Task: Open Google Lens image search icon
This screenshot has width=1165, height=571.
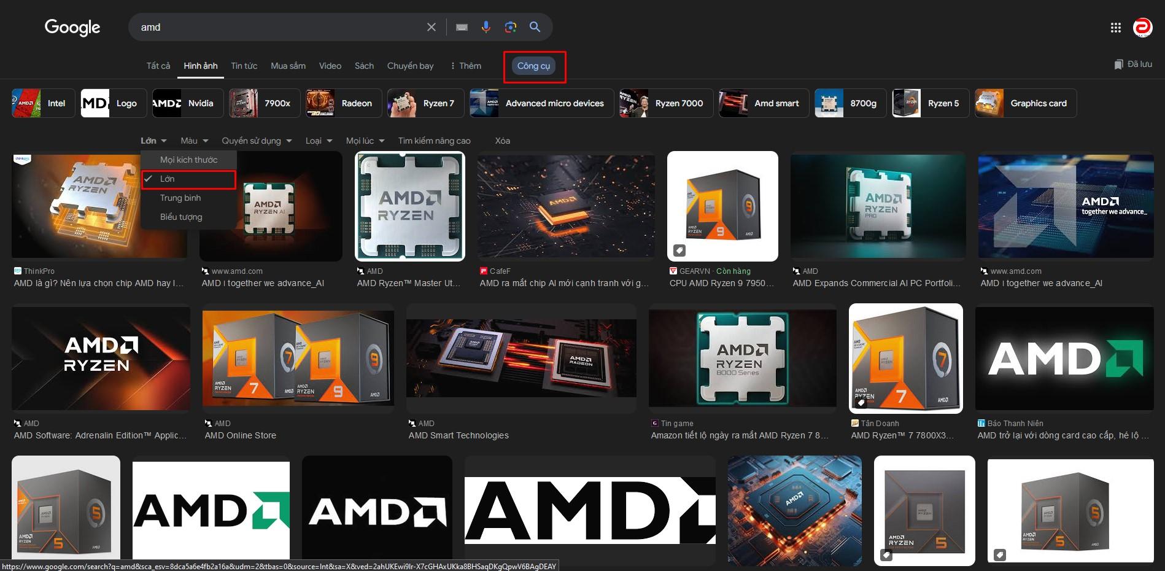Action: tap(510, 27)
